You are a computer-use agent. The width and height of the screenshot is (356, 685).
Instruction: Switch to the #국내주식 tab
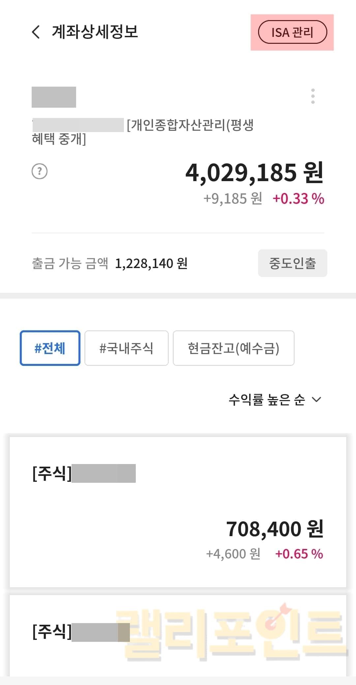pos(127,348)
